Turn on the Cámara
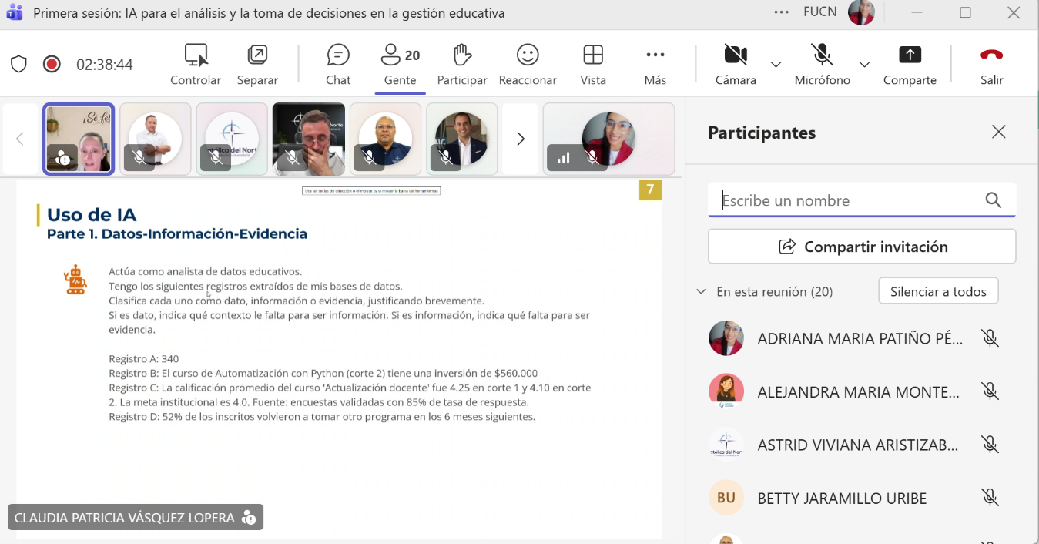 click(x=736, y=65)
